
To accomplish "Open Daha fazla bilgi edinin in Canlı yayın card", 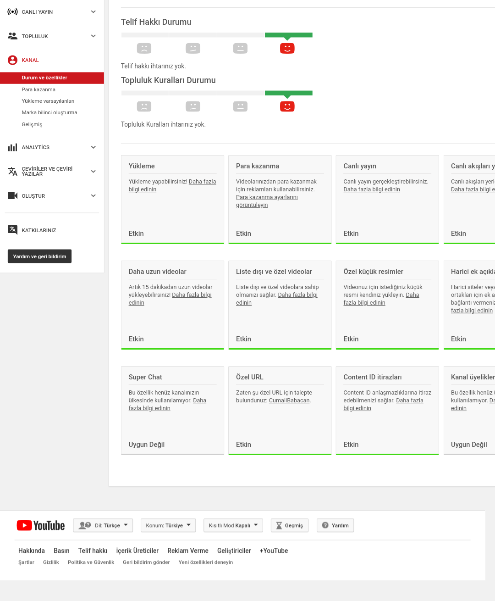I will pos(372,189).
